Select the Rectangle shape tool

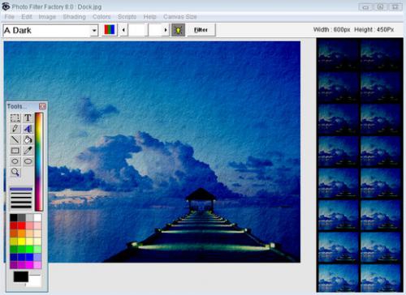pyautogui.click(x=15, y=151)
